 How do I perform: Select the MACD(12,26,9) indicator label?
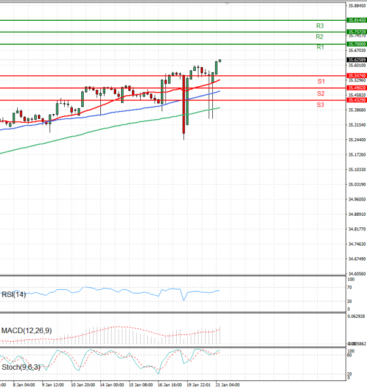coord(27,331)
